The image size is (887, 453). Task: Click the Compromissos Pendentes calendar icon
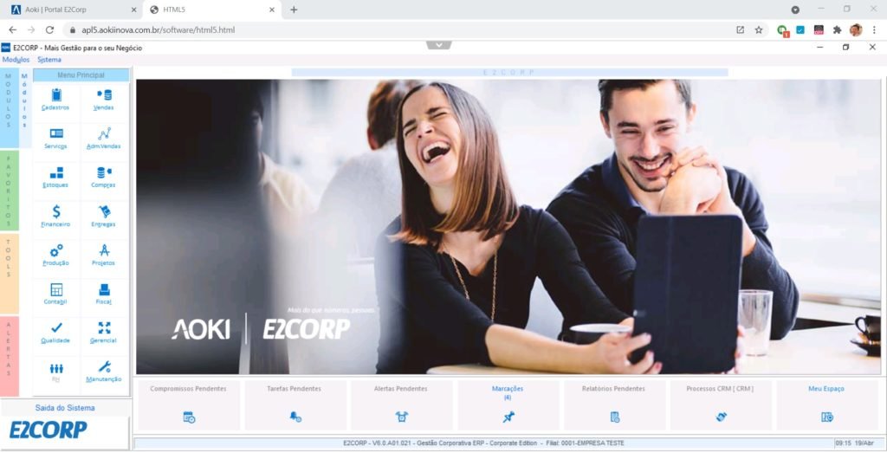pyautogui.click(x=189, y=417)
